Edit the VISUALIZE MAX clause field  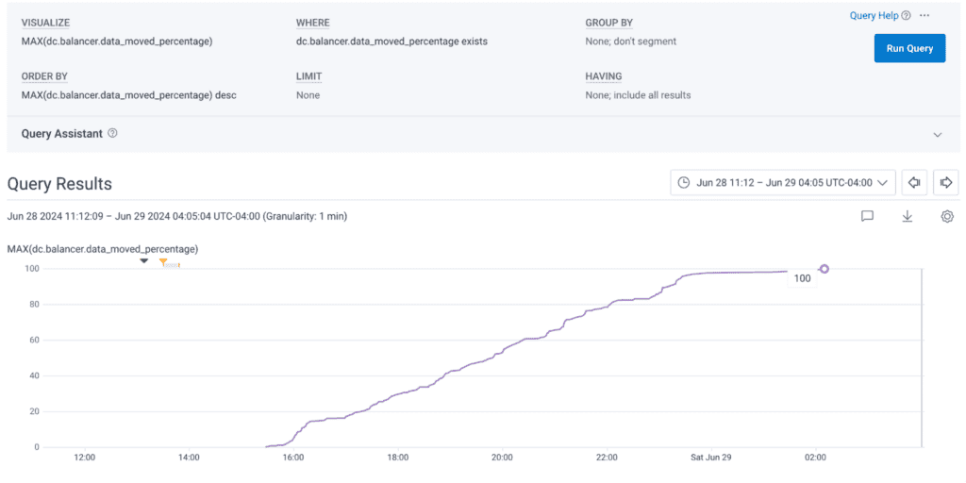click(x=116, y=42)
